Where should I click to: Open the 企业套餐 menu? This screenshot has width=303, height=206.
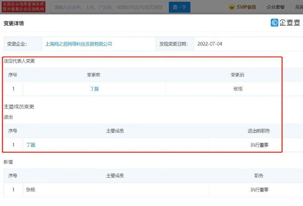coord(275,6)
